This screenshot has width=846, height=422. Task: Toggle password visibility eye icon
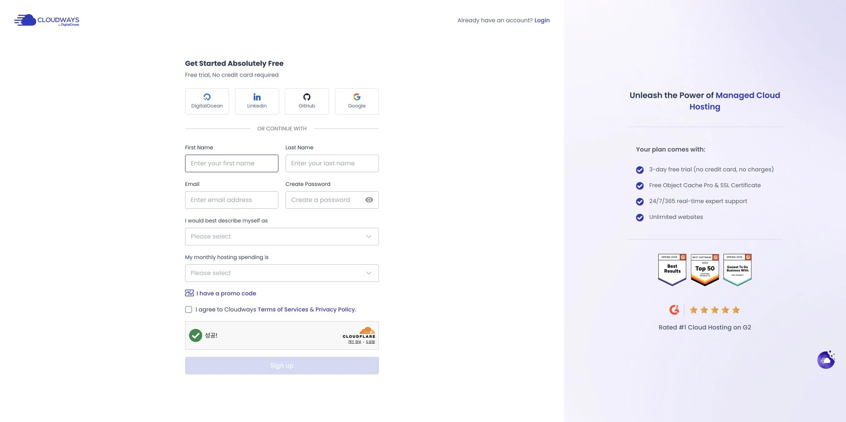369,200
